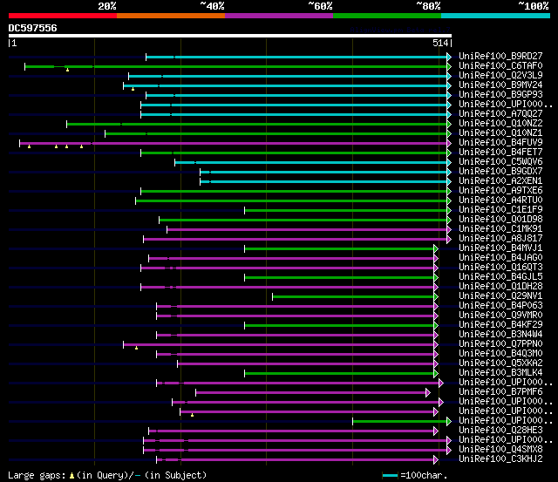Click the UniRef100_B4Q3M0 label
This screenshot has height=482, width=558.
tap(500, 354)
